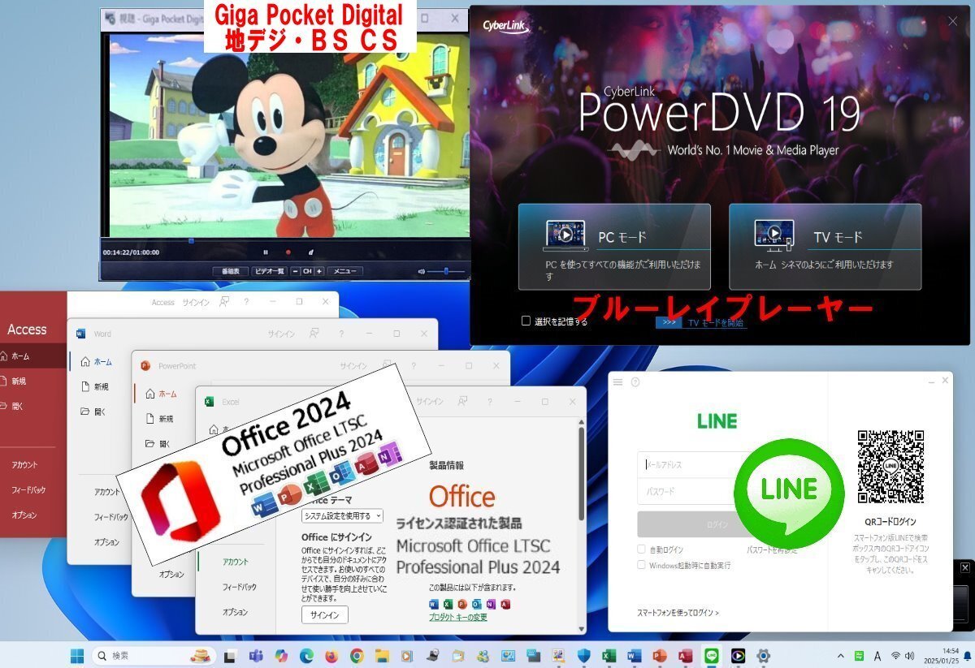The width and height of the screenshot is (975, 668).
Task: Select アカウント in Excel sidebar
Action: pos(236,562)
